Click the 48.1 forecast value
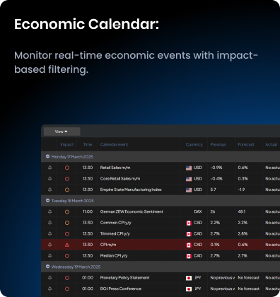Image resolution: width=280 pixels, height=297 pixels. pyautogui.click(x=242, y=211)
